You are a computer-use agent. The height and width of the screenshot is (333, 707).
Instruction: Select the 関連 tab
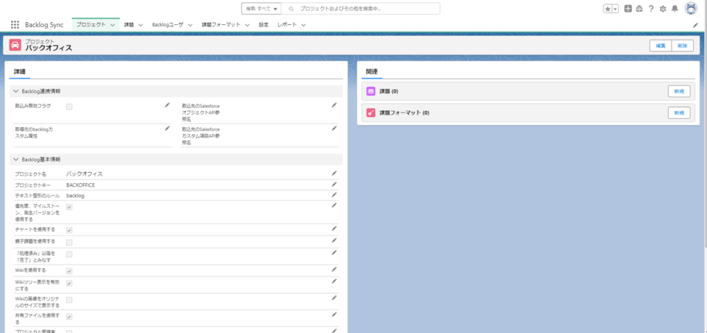[372, 71]
